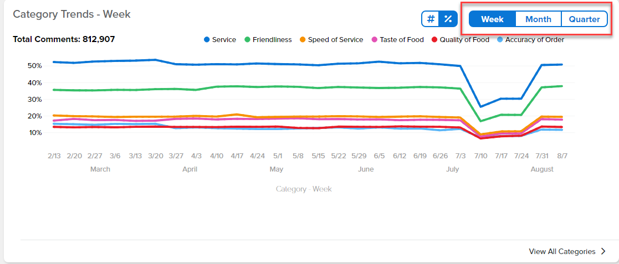Toggle the green Friendliness legend dot
Screen dimensions: 619x264
click(248, 40)
